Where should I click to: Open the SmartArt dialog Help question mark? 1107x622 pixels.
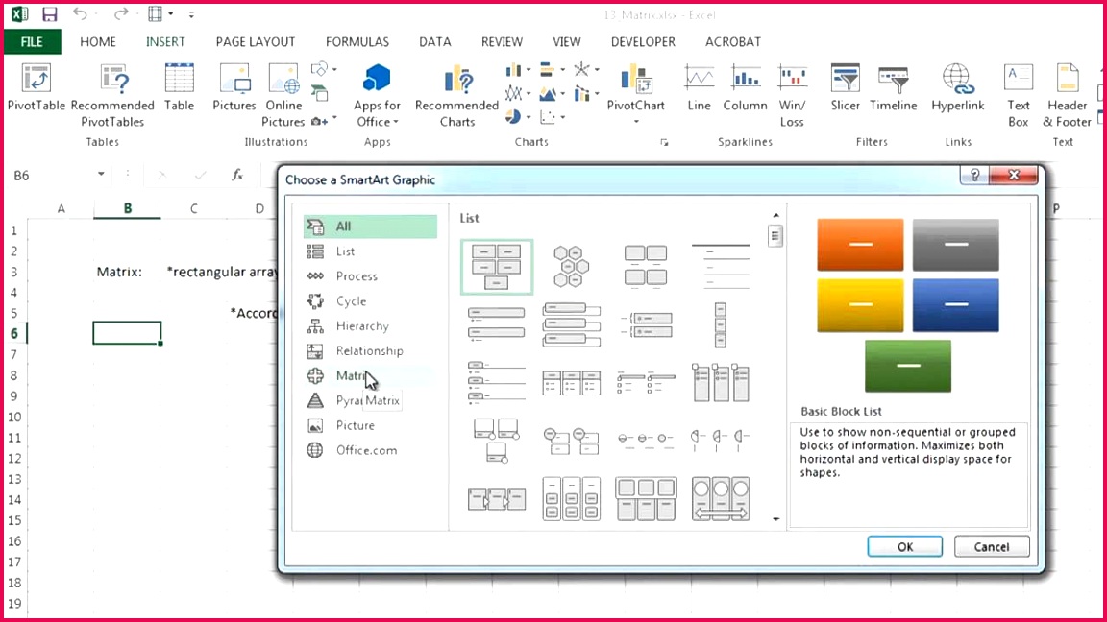pyautogui.click(x=975, y=175)
